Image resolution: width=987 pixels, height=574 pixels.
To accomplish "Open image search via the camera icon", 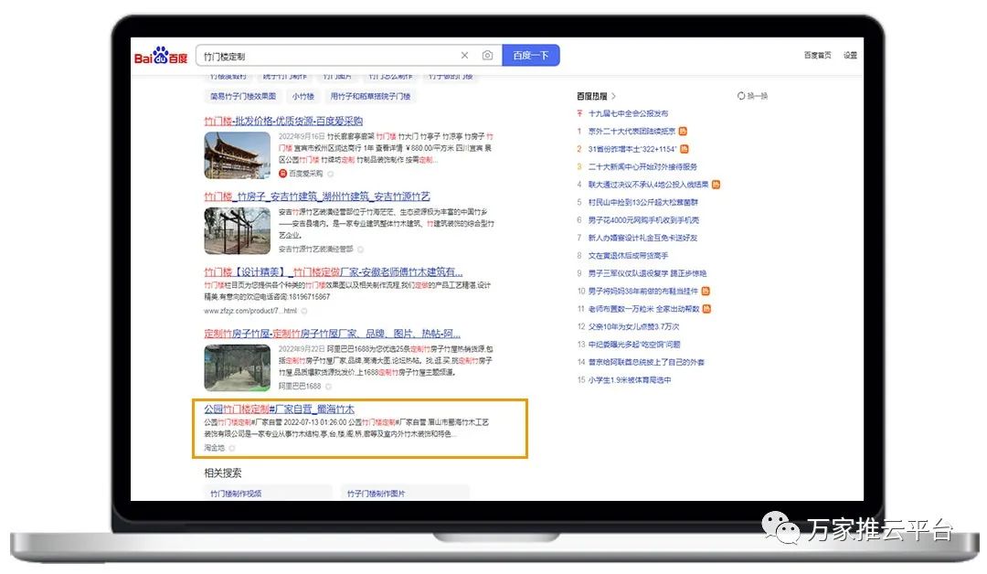I will (x=487, y=56).
